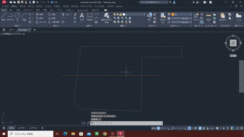Click the command line cancel X button
Image resolution: width=244 pixels, height=137 pixels.
click(84, 123)
